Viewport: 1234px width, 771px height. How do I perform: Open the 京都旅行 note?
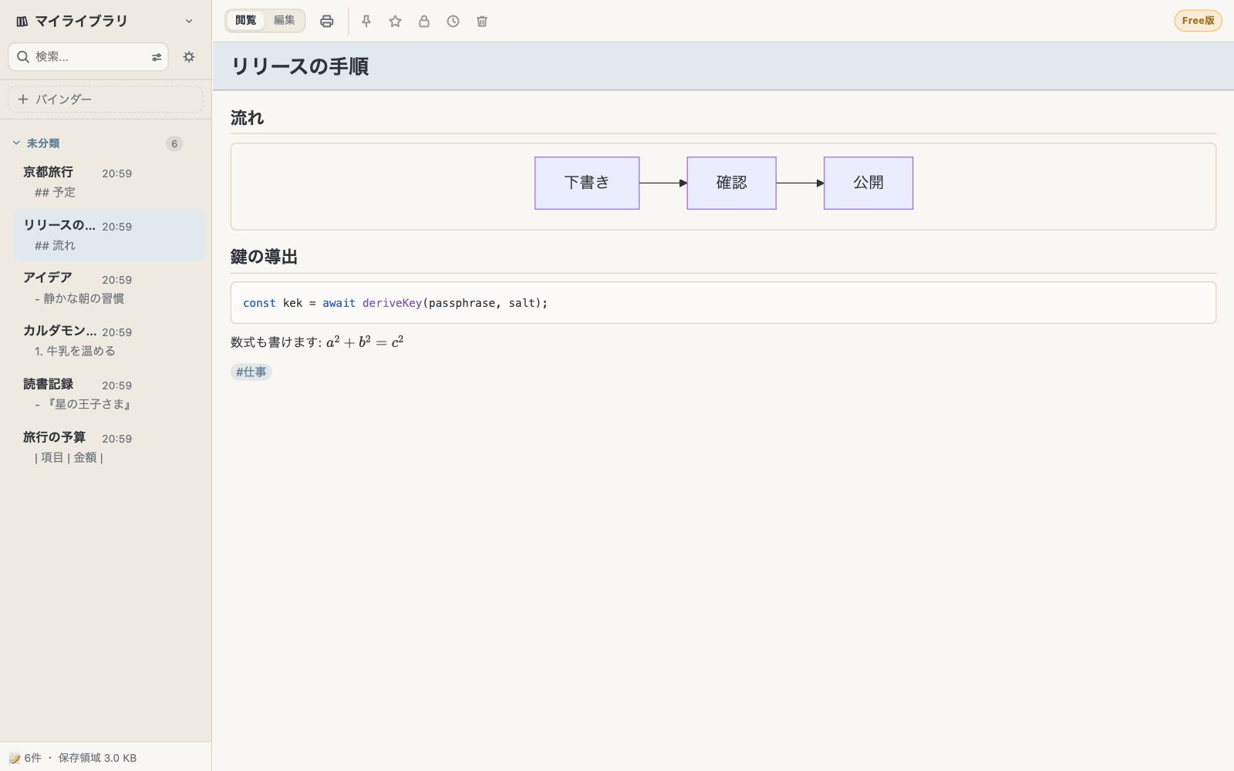[110, 182]
